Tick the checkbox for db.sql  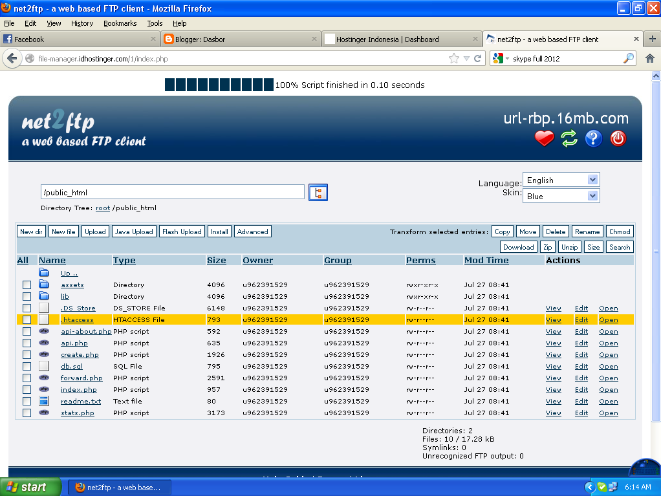[x=27, y=366]
